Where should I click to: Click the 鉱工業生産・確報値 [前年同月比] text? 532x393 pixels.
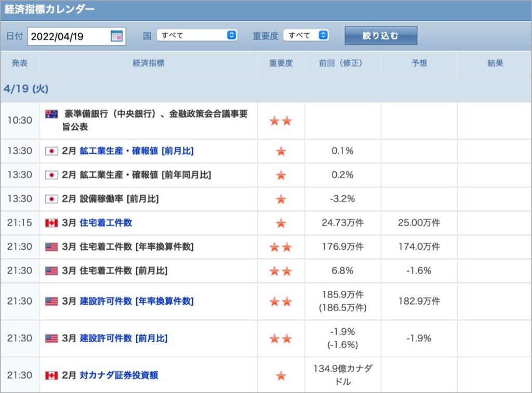(x=145, y=175)
